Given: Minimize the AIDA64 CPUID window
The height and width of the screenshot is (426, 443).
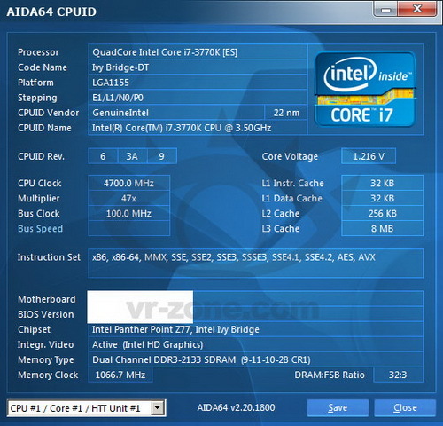Looking at the screenshot, I should point(385,9).
